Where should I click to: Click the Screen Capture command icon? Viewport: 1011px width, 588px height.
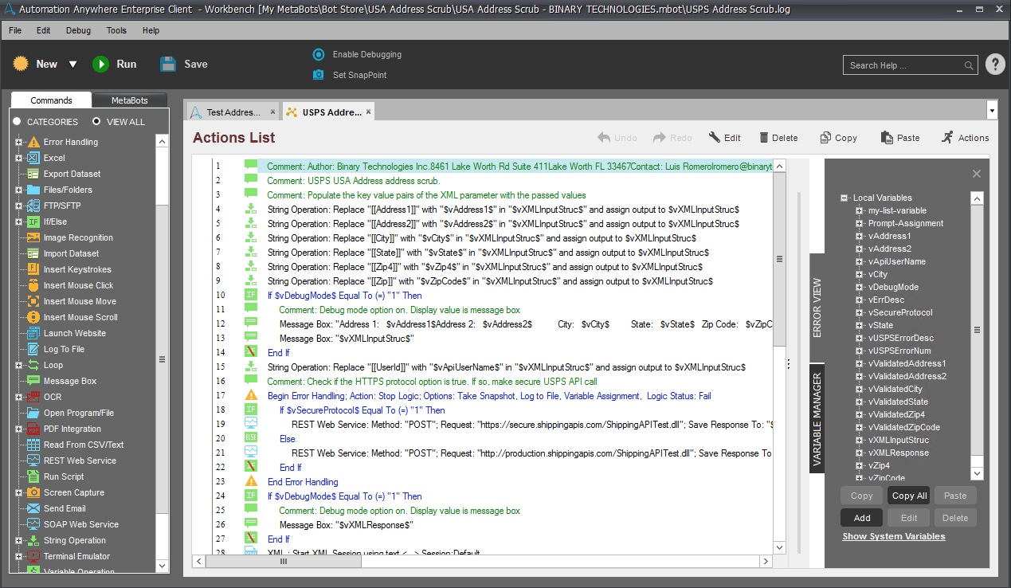[33, 492]
